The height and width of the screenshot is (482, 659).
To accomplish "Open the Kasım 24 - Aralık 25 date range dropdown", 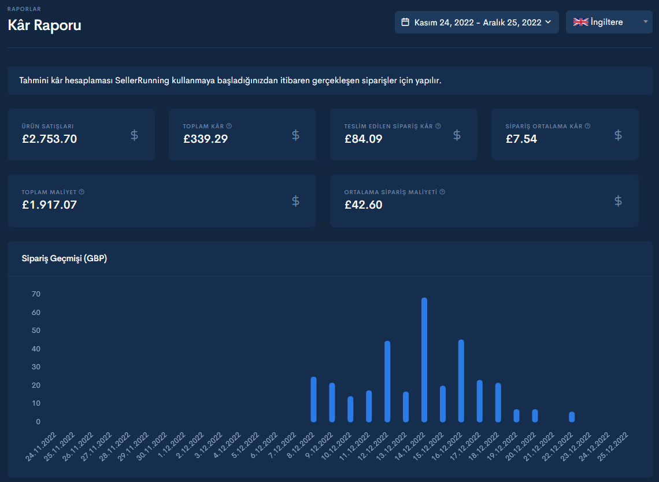I will [476, 23].
